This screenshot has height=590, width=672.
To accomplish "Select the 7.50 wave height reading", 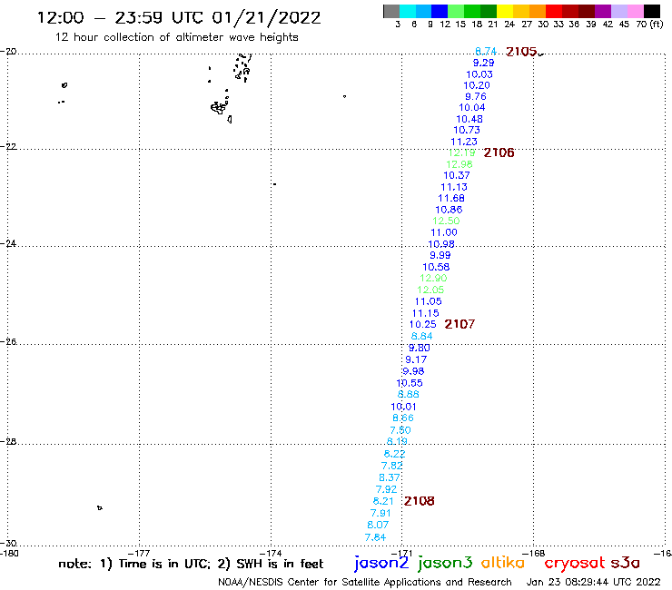I will click(400, 429).
